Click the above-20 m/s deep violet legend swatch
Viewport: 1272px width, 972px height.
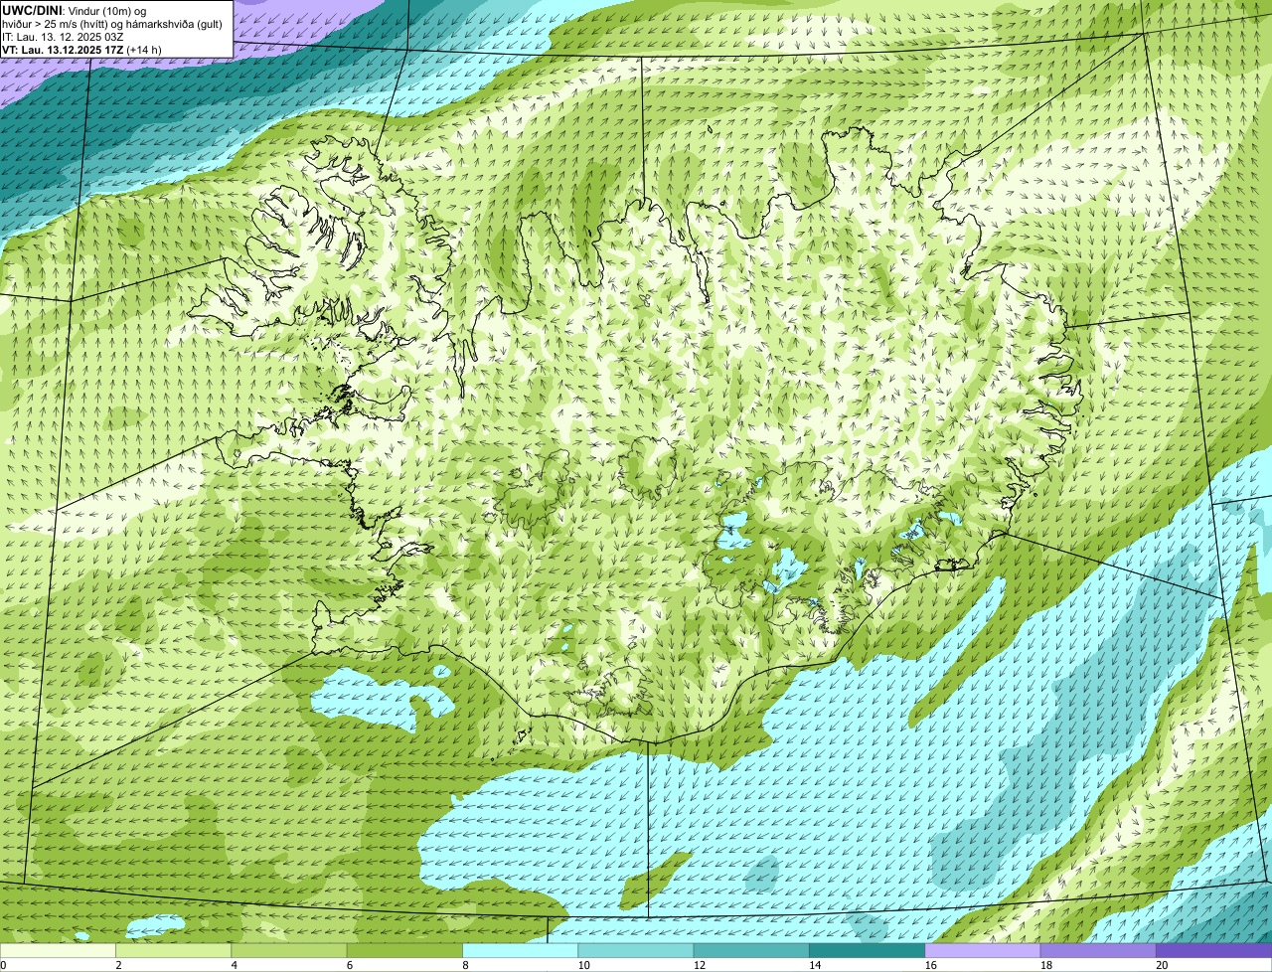[1214, 950]
